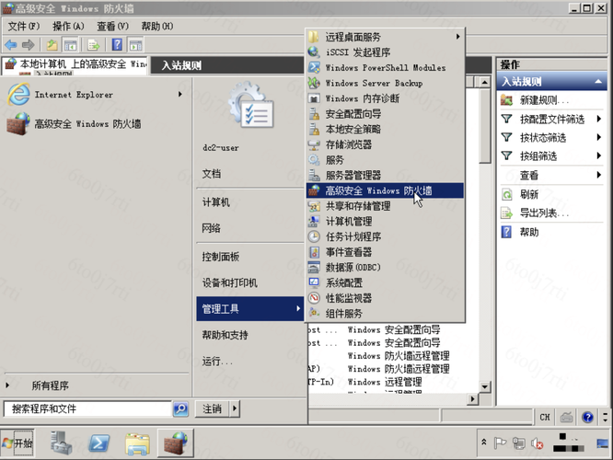613x460 pixels.
Task: Open 控制面板 from the start menu
Action: click(249, 257)
